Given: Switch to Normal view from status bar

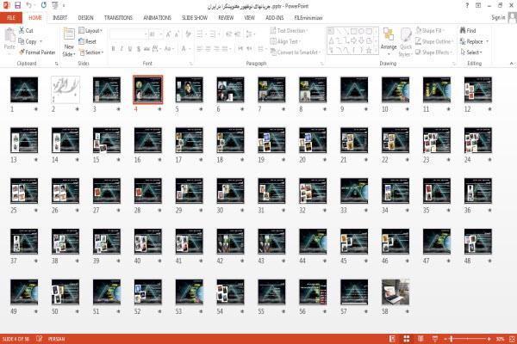Looking at the screenshot, I should pos(392,338).
